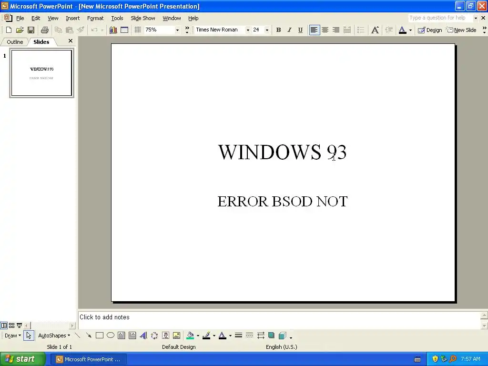Toggle distributed text alignment
Screen dimensions: 488x366
(347, 30)
